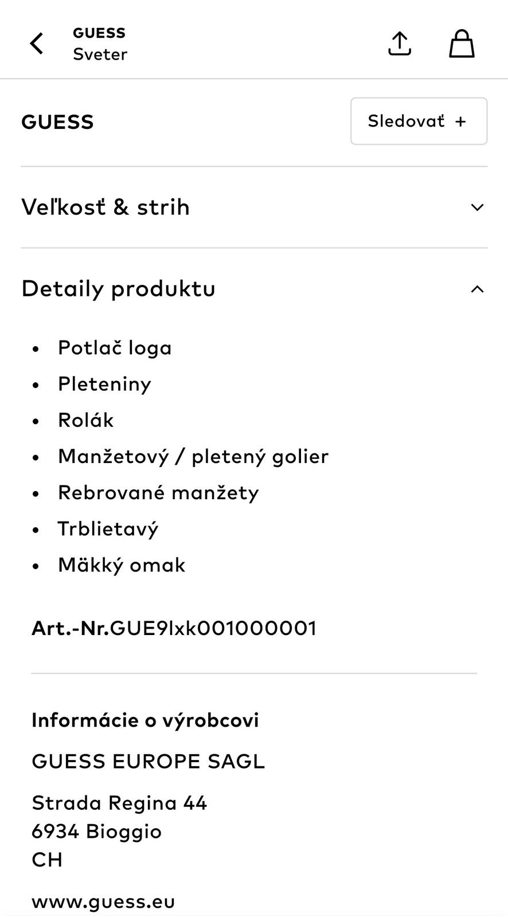Open the share icon
This screenshot has width=508, height=917.
pyautogui.click(x=400, y=44)
